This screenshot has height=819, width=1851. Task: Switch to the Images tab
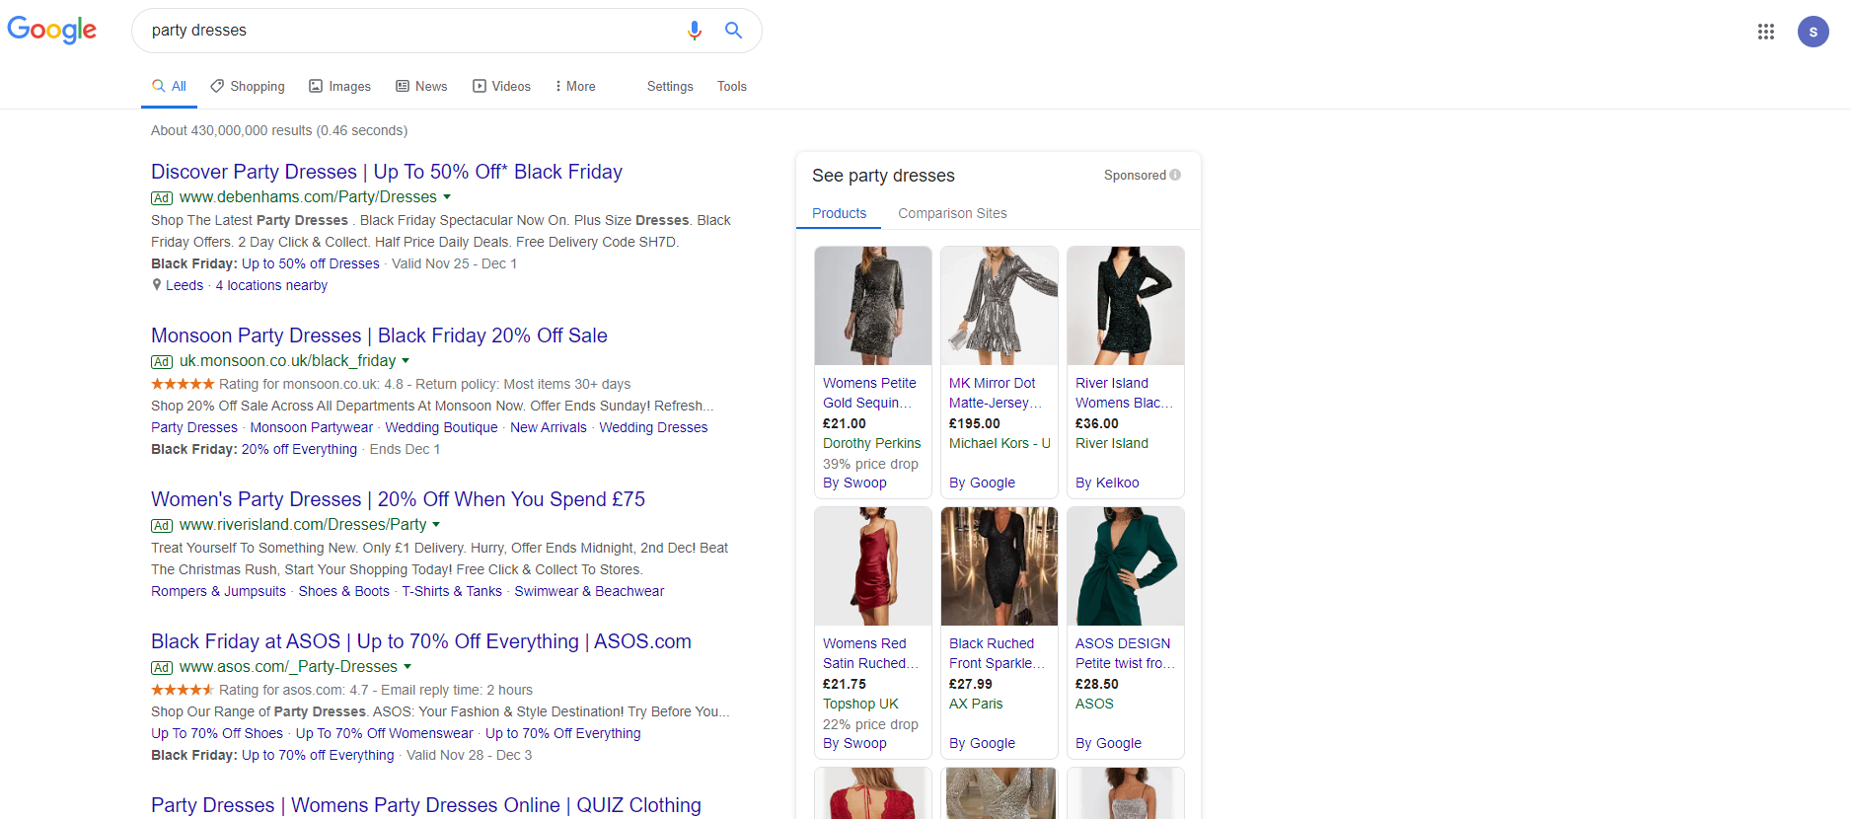tap(339, 87)
